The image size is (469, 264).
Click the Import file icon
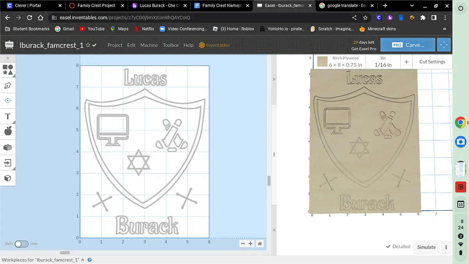coord(8,163)
